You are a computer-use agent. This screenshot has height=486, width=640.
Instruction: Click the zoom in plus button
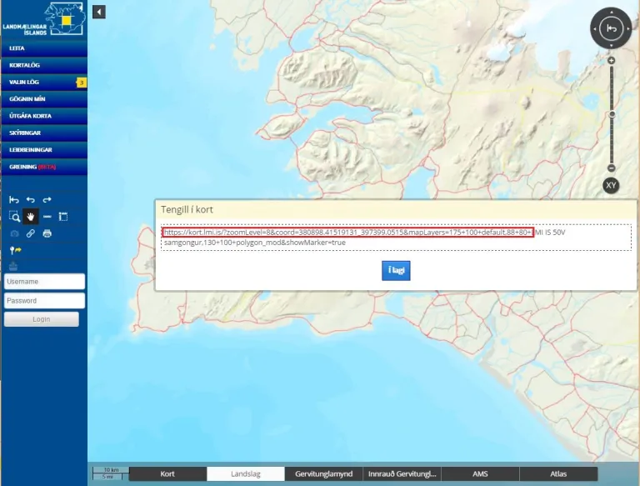[x=612, y=61]
